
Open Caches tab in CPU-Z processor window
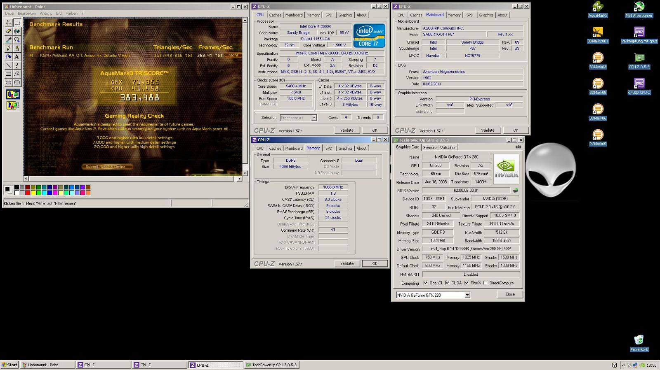tap(275, 15)
